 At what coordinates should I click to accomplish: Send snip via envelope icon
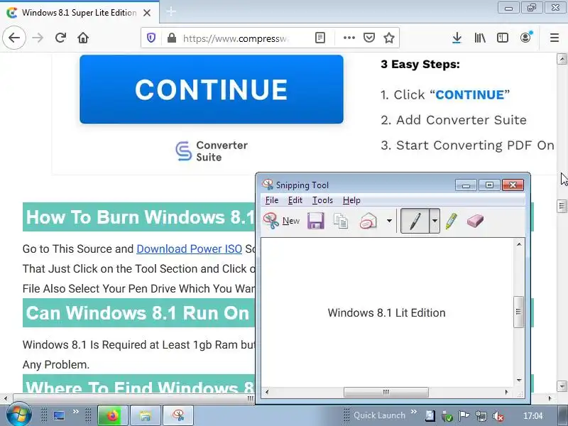coord(368,221)
